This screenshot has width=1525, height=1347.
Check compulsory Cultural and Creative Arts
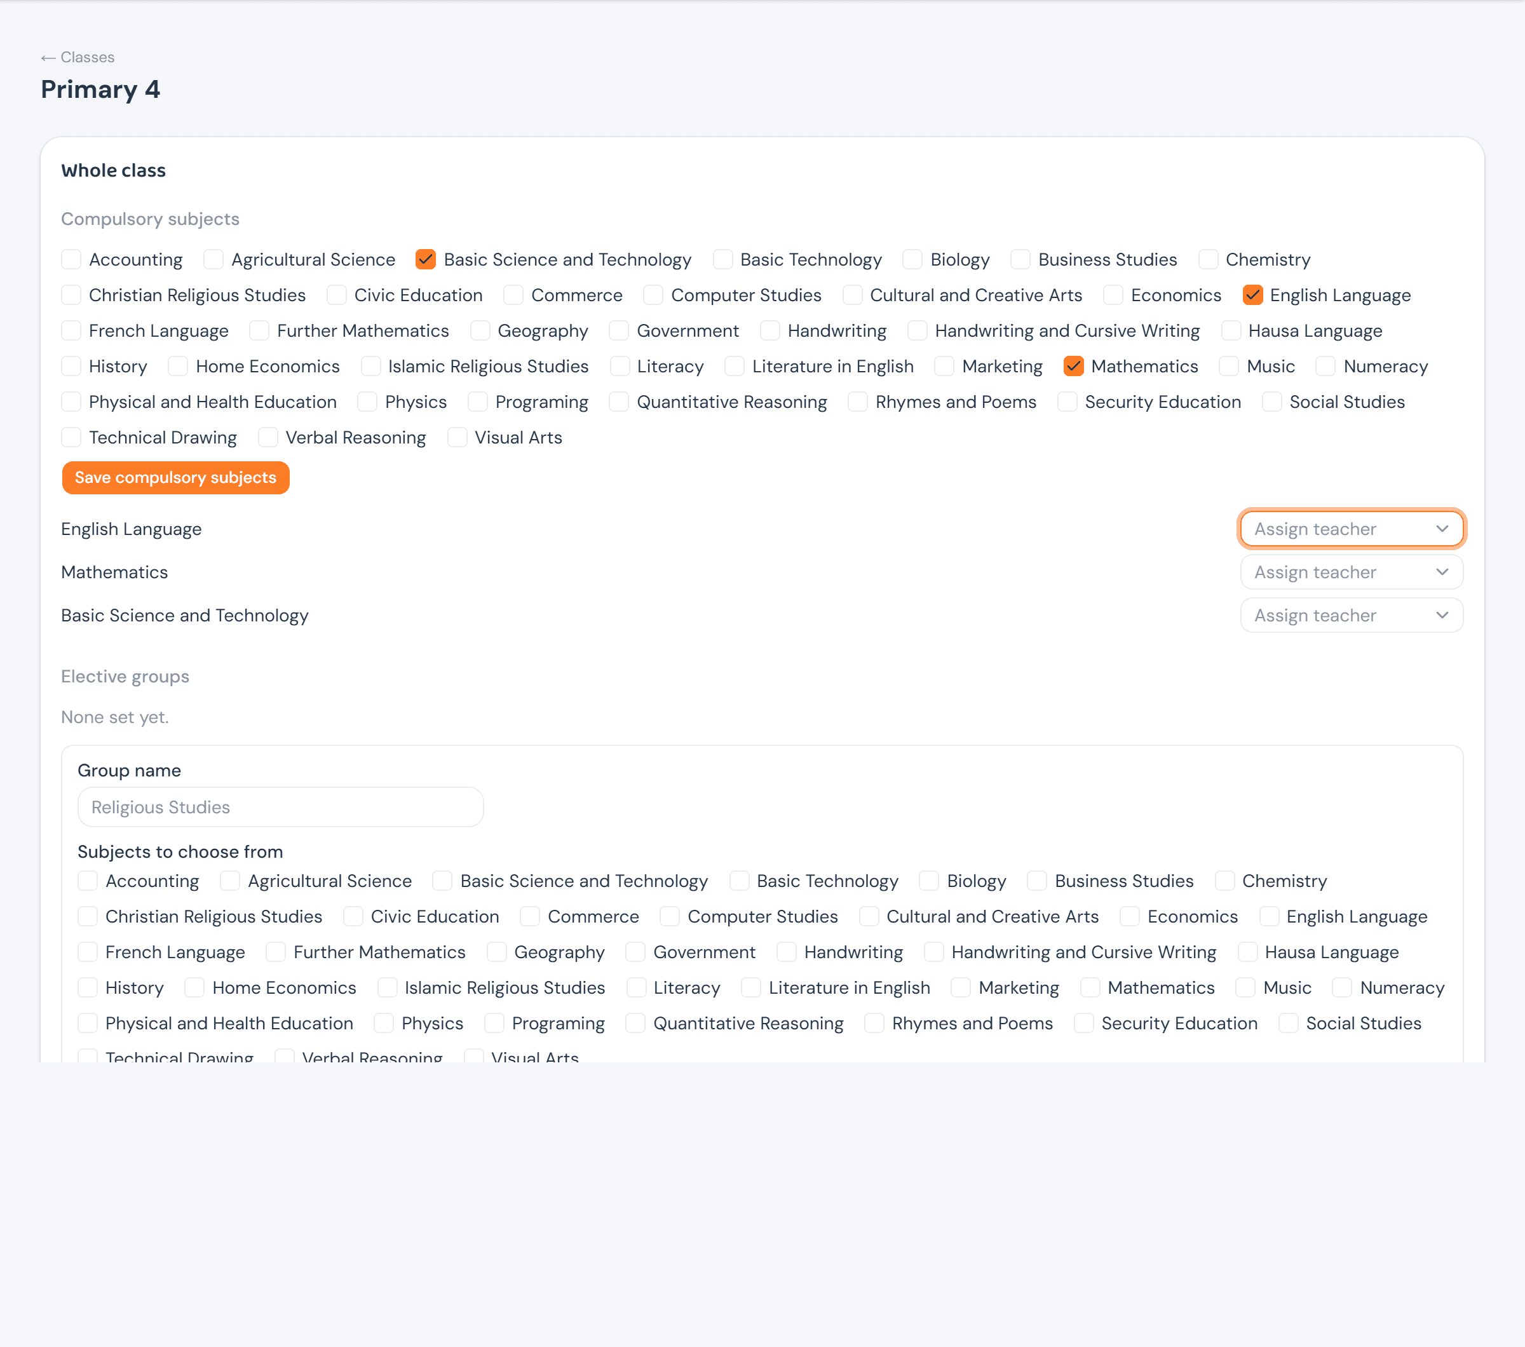click(853, 295)
